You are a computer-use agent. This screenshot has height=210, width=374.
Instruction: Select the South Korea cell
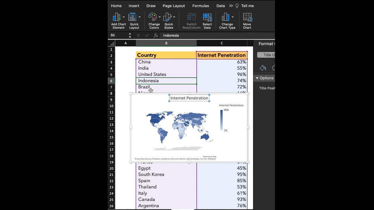(x=166, y=174)
